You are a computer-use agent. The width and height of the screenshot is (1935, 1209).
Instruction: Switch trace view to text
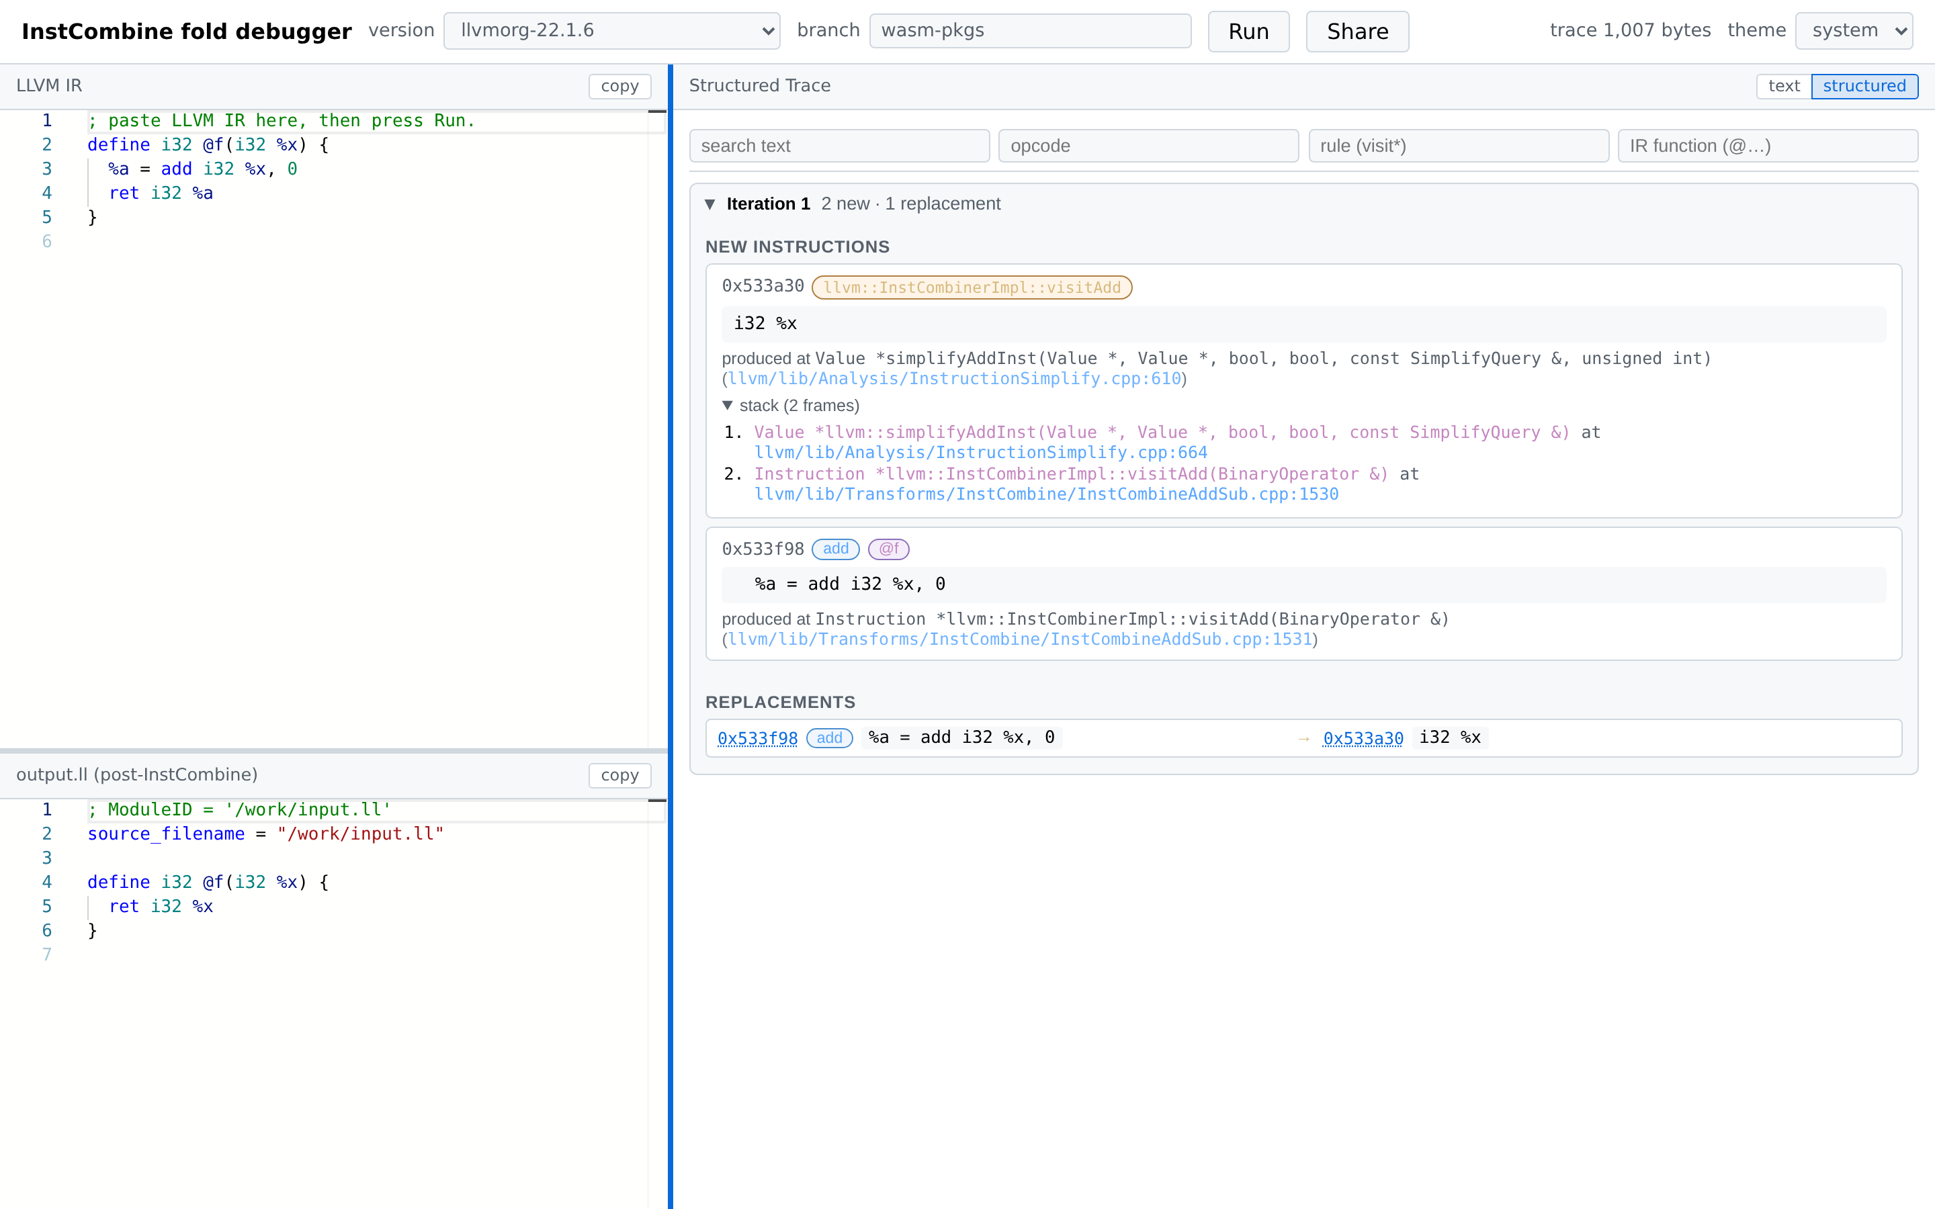[1784, 87]
